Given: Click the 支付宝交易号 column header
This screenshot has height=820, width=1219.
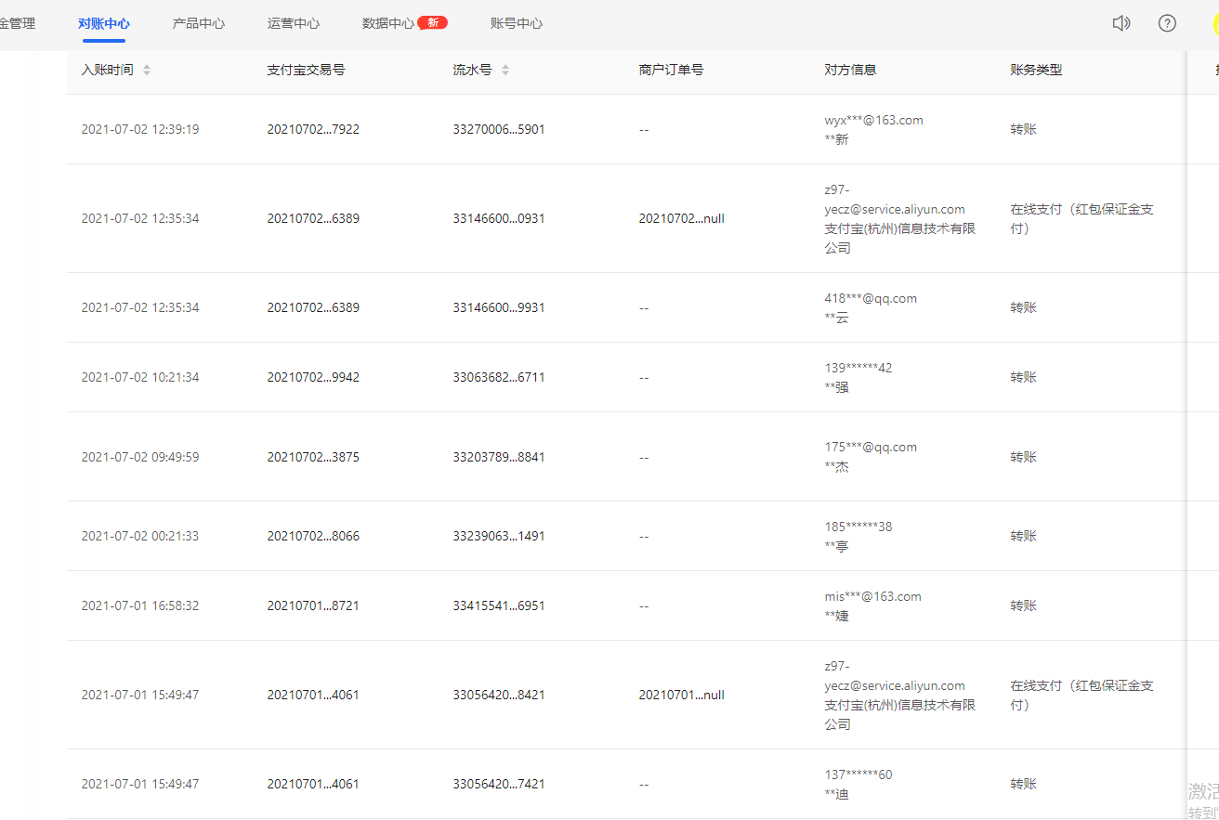Looking at the screenshot, I should tap(306, 70).
